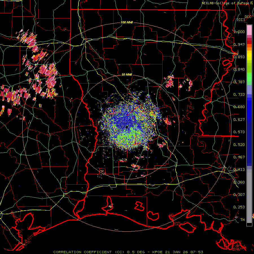Click the KPOE station identifier in caption
This screenshot has width=254, height=254.
tap(158, 252)
